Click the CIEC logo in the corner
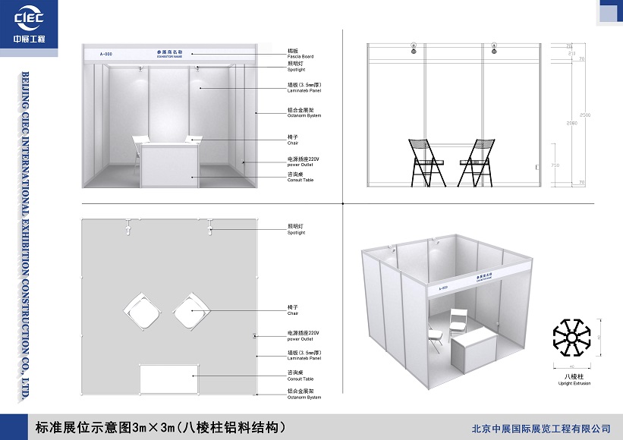 click(29, 25)
